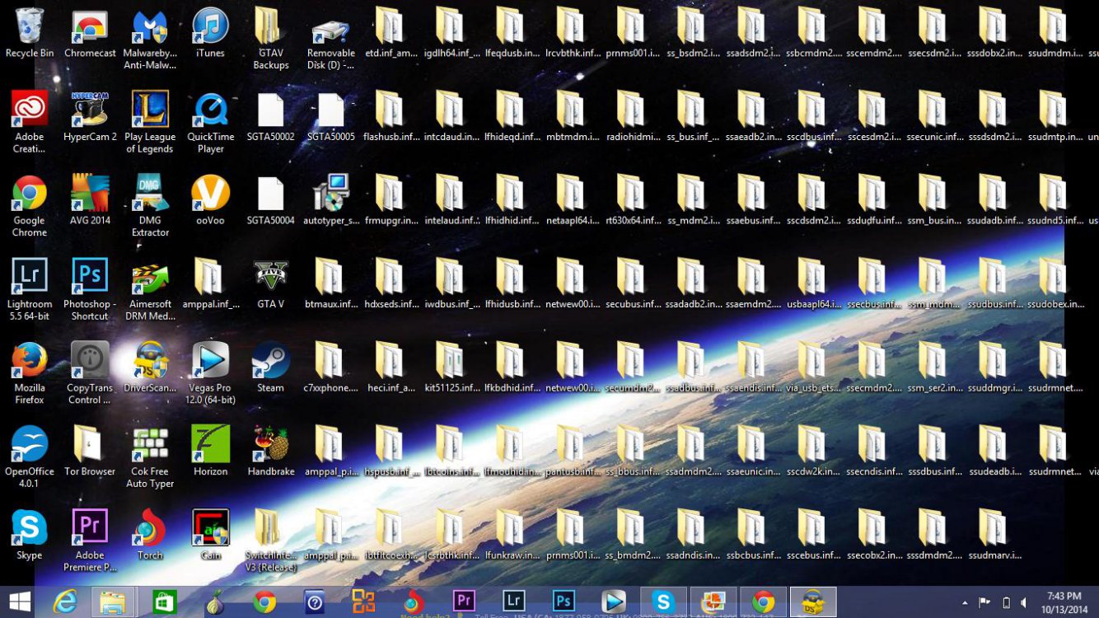Open the clock showing 7:43 PM
The height and width of the screenshot is (618, 1099).
[1064, 602]
